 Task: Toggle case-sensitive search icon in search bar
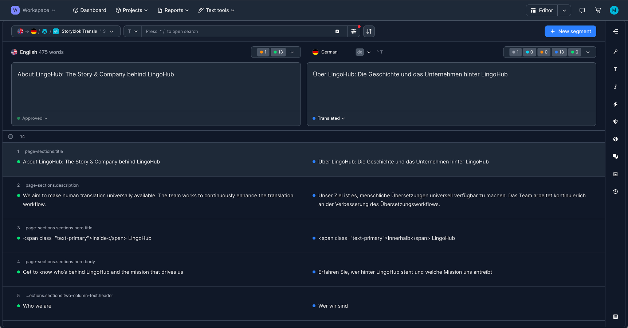(x=337, y=31)
